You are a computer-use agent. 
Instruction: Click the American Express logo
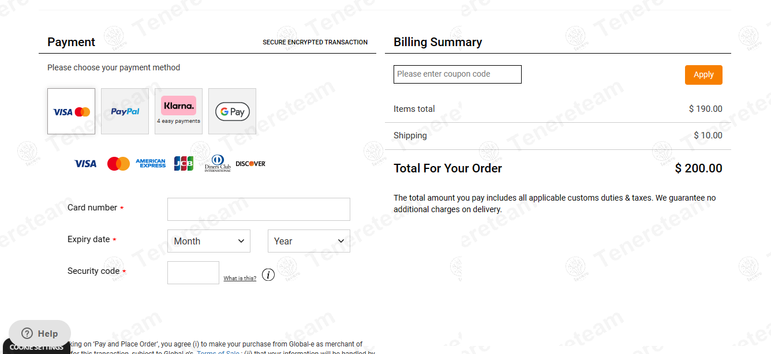pyautogui.click(x=151, y=164)
